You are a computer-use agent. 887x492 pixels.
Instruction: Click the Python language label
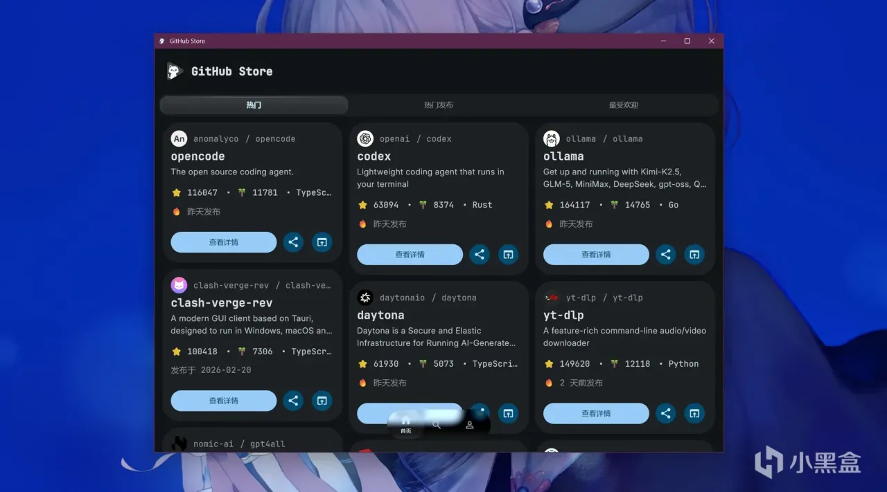[x=684, y=364]
